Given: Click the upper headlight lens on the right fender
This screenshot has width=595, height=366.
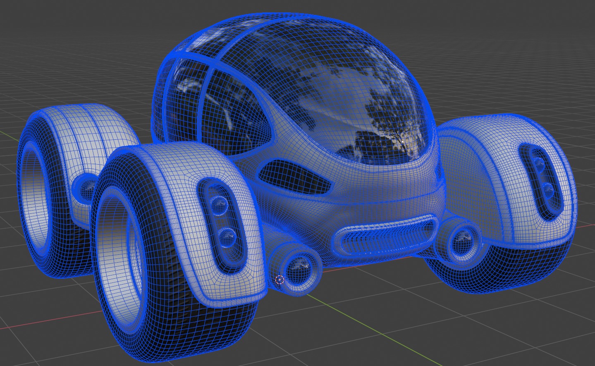Looking at the screenshot, I should 539,164.
